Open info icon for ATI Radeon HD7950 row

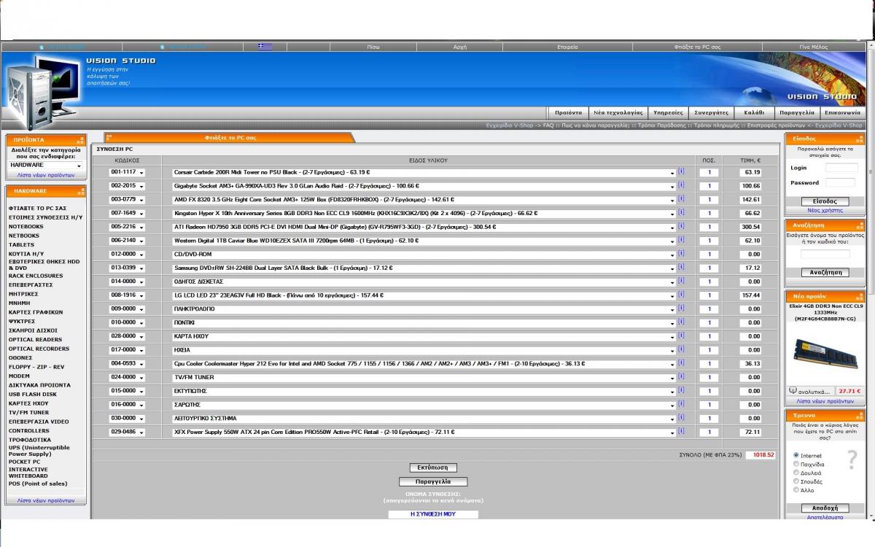tap(681, 226)
